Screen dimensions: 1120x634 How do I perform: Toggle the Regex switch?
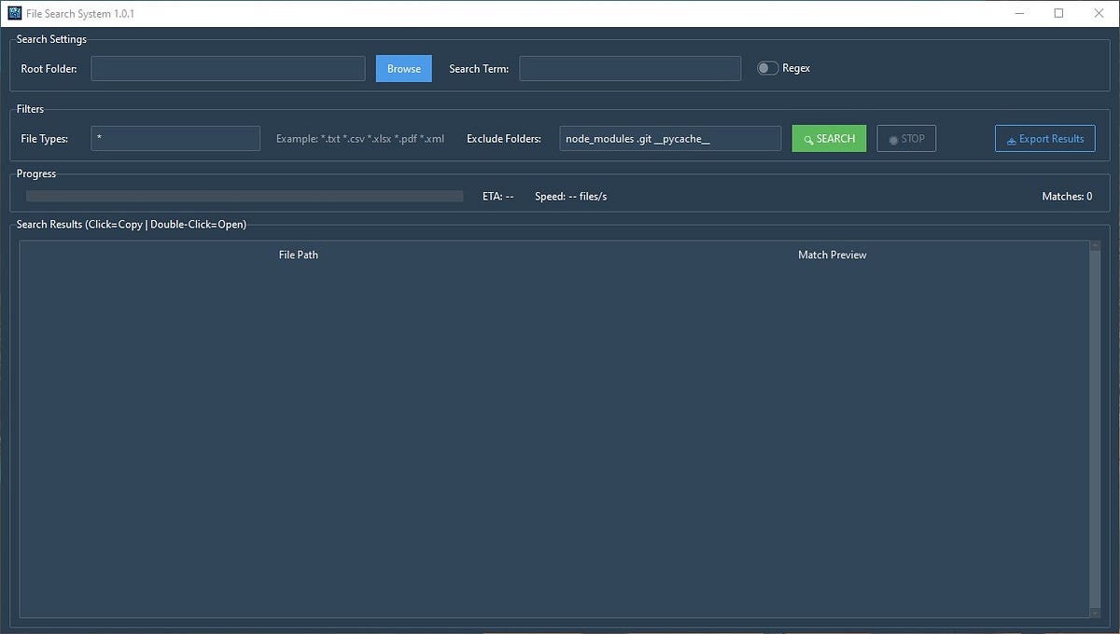pyautogui.click(x=767, y=68)
